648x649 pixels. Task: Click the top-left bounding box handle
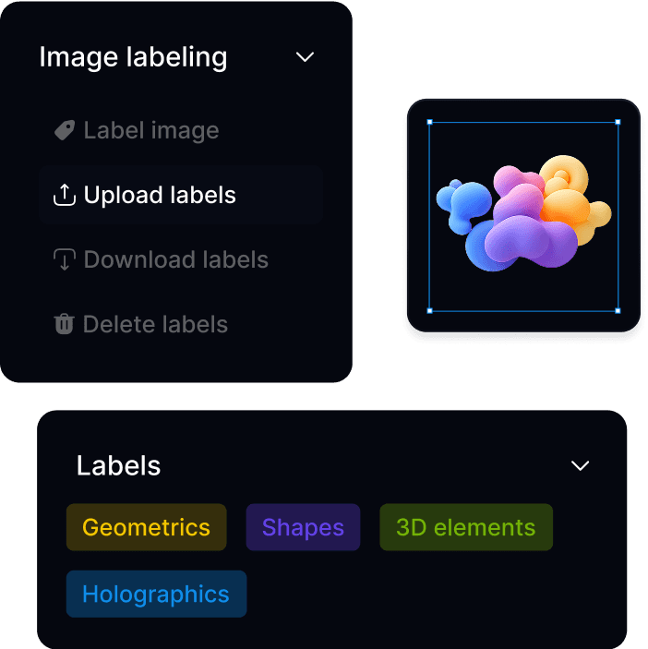pyautogui.click(x=429, y=122)
